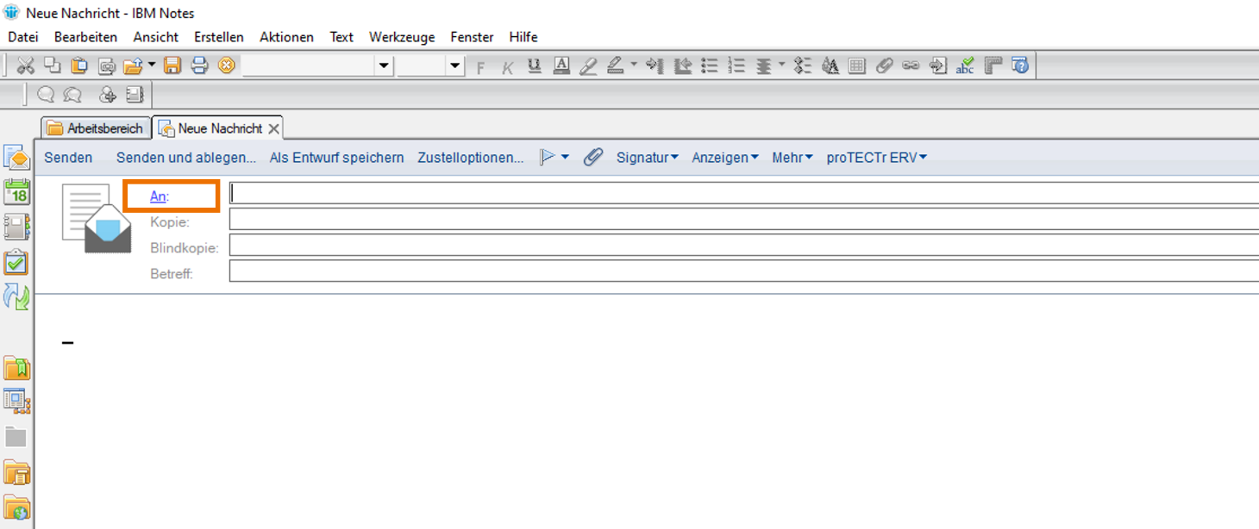Open the Calendar icon in left sidebar

16,192
